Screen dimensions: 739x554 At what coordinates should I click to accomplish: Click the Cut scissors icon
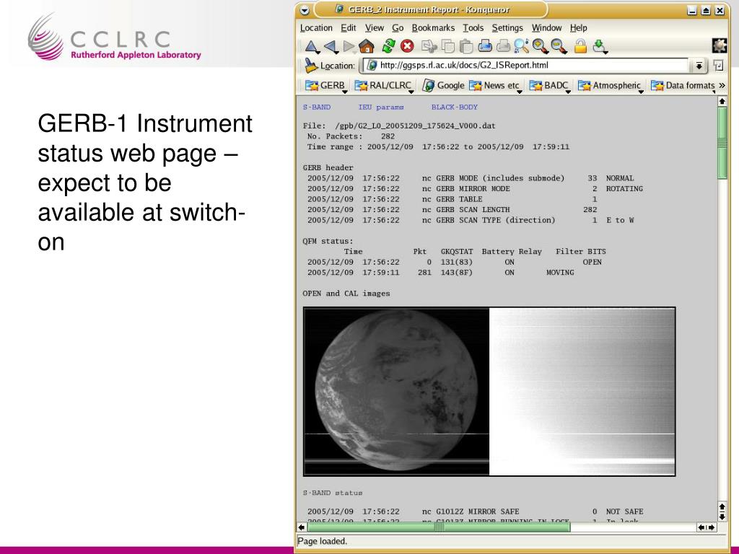(429, 46)
